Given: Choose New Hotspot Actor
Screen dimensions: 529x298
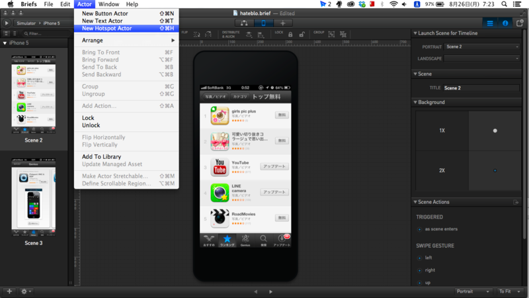Looking at the screenshot, I should [126, 28].
